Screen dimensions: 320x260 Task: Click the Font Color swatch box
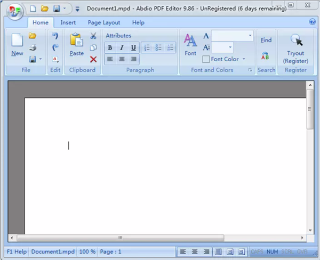[x=206, y=59]
